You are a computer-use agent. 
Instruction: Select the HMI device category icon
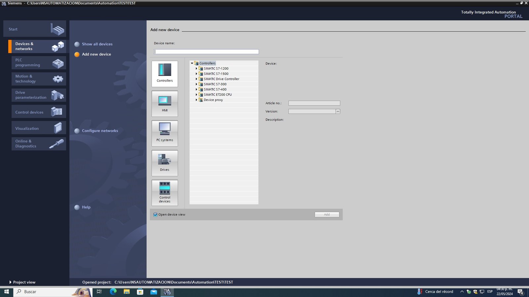[165, 104]
